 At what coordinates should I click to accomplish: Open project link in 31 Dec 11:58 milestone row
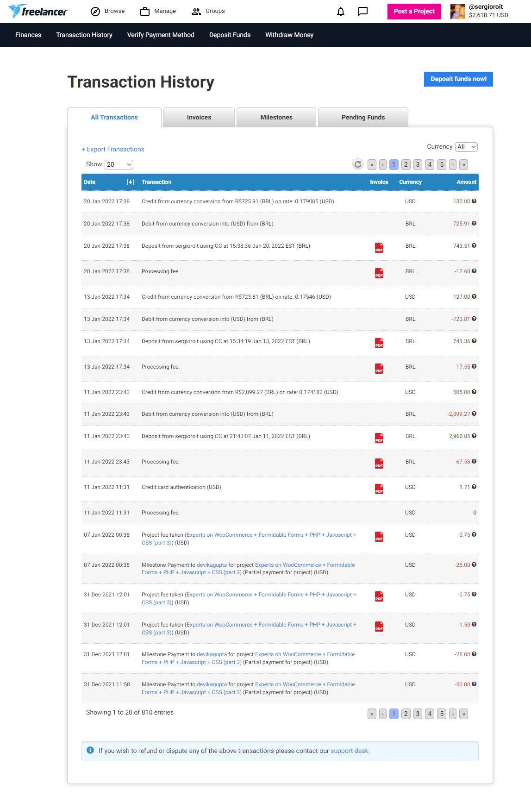point(248,688)
